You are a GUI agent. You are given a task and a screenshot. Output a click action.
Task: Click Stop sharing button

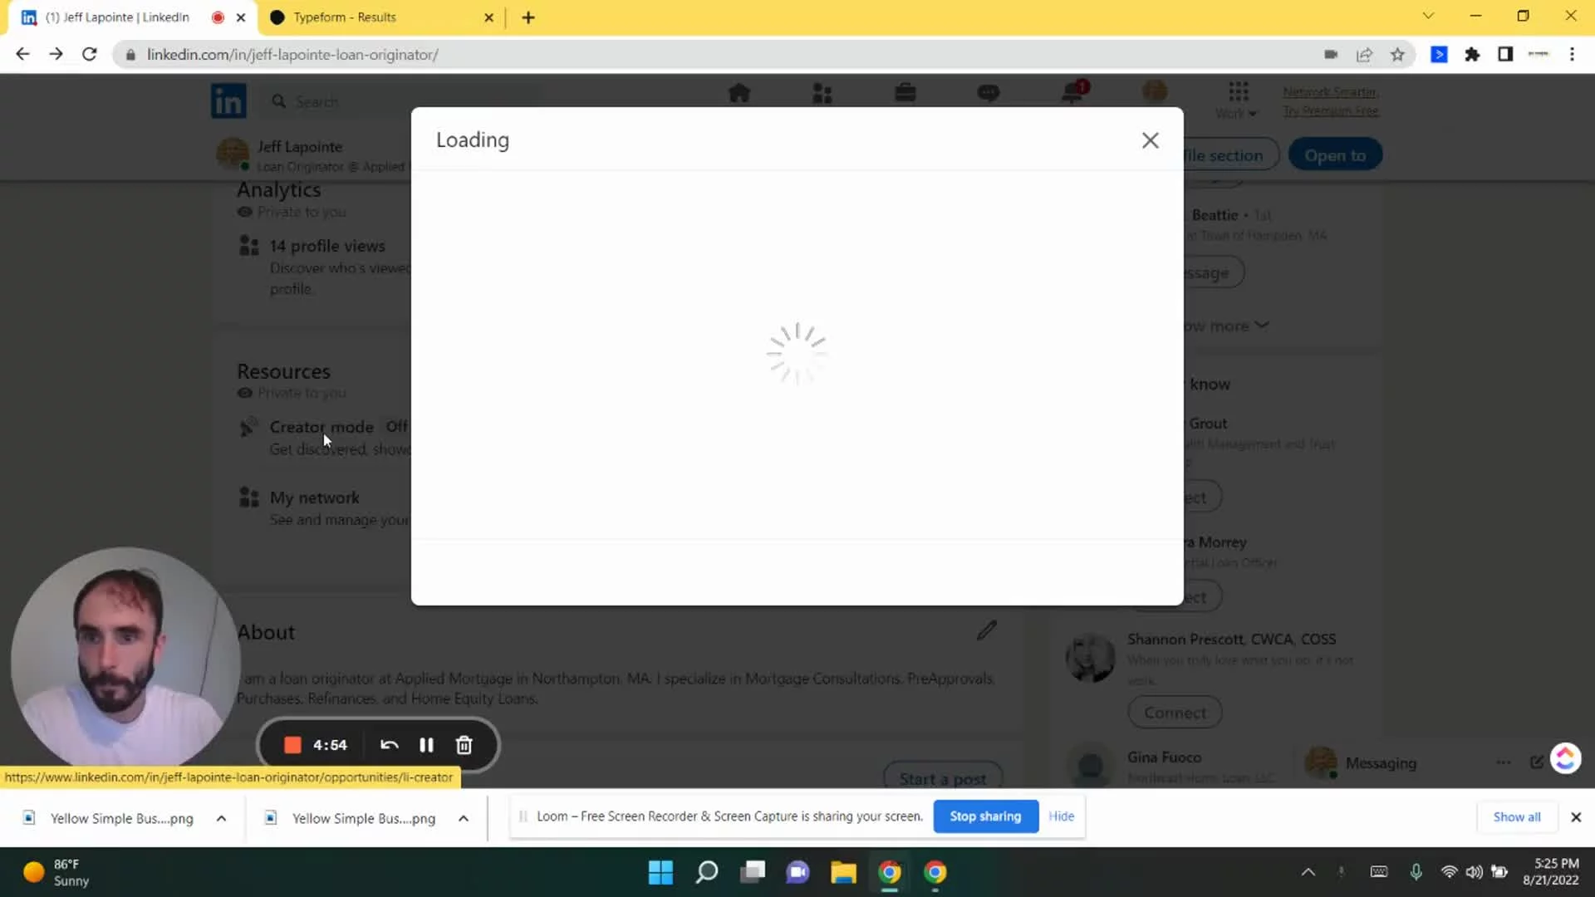(x=985, y=816)
